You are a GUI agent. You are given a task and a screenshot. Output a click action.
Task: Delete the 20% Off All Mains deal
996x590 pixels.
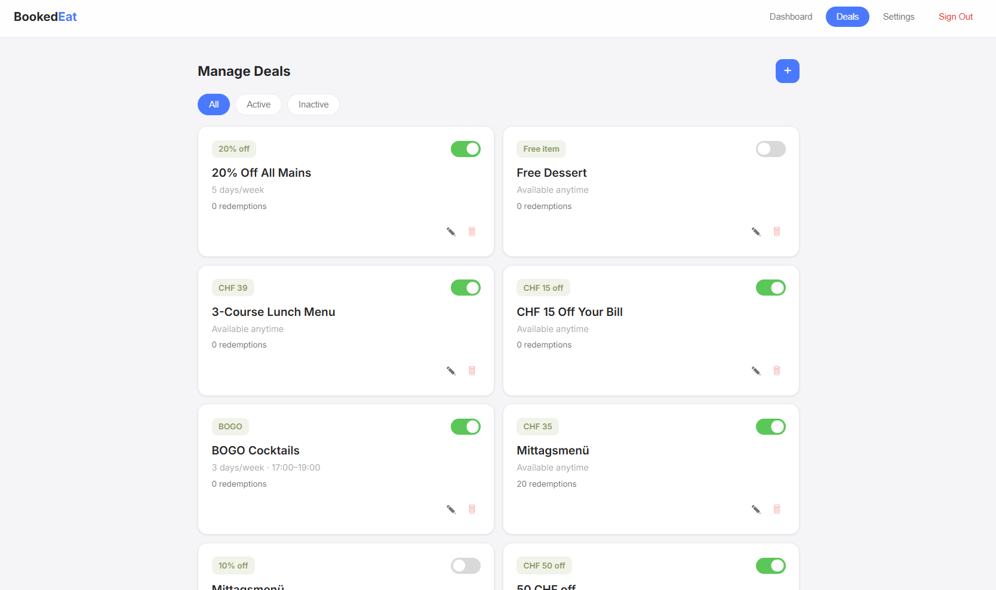click(x=472, y=232)
